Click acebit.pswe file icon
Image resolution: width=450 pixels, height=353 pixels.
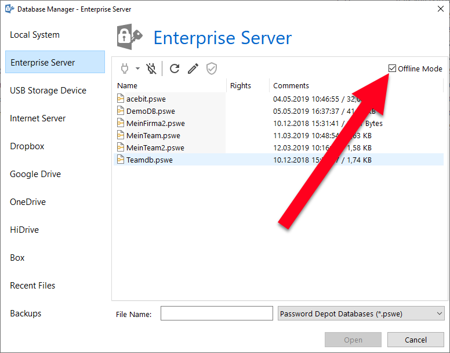click(121, 98)
